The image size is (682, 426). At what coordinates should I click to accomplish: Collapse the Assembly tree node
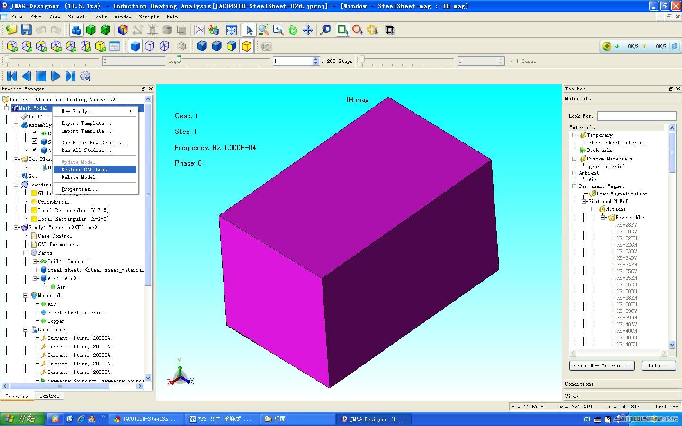16,125
